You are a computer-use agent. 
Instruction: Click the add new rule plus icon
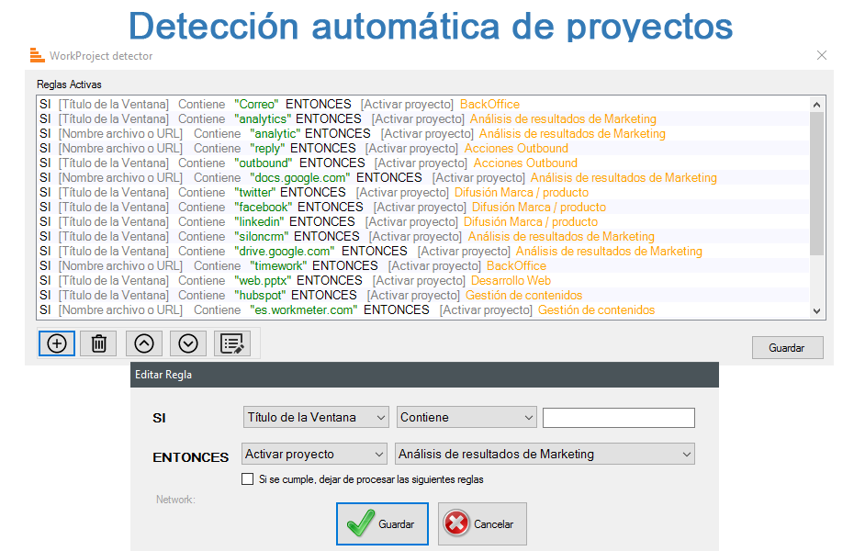pos(57,343)
